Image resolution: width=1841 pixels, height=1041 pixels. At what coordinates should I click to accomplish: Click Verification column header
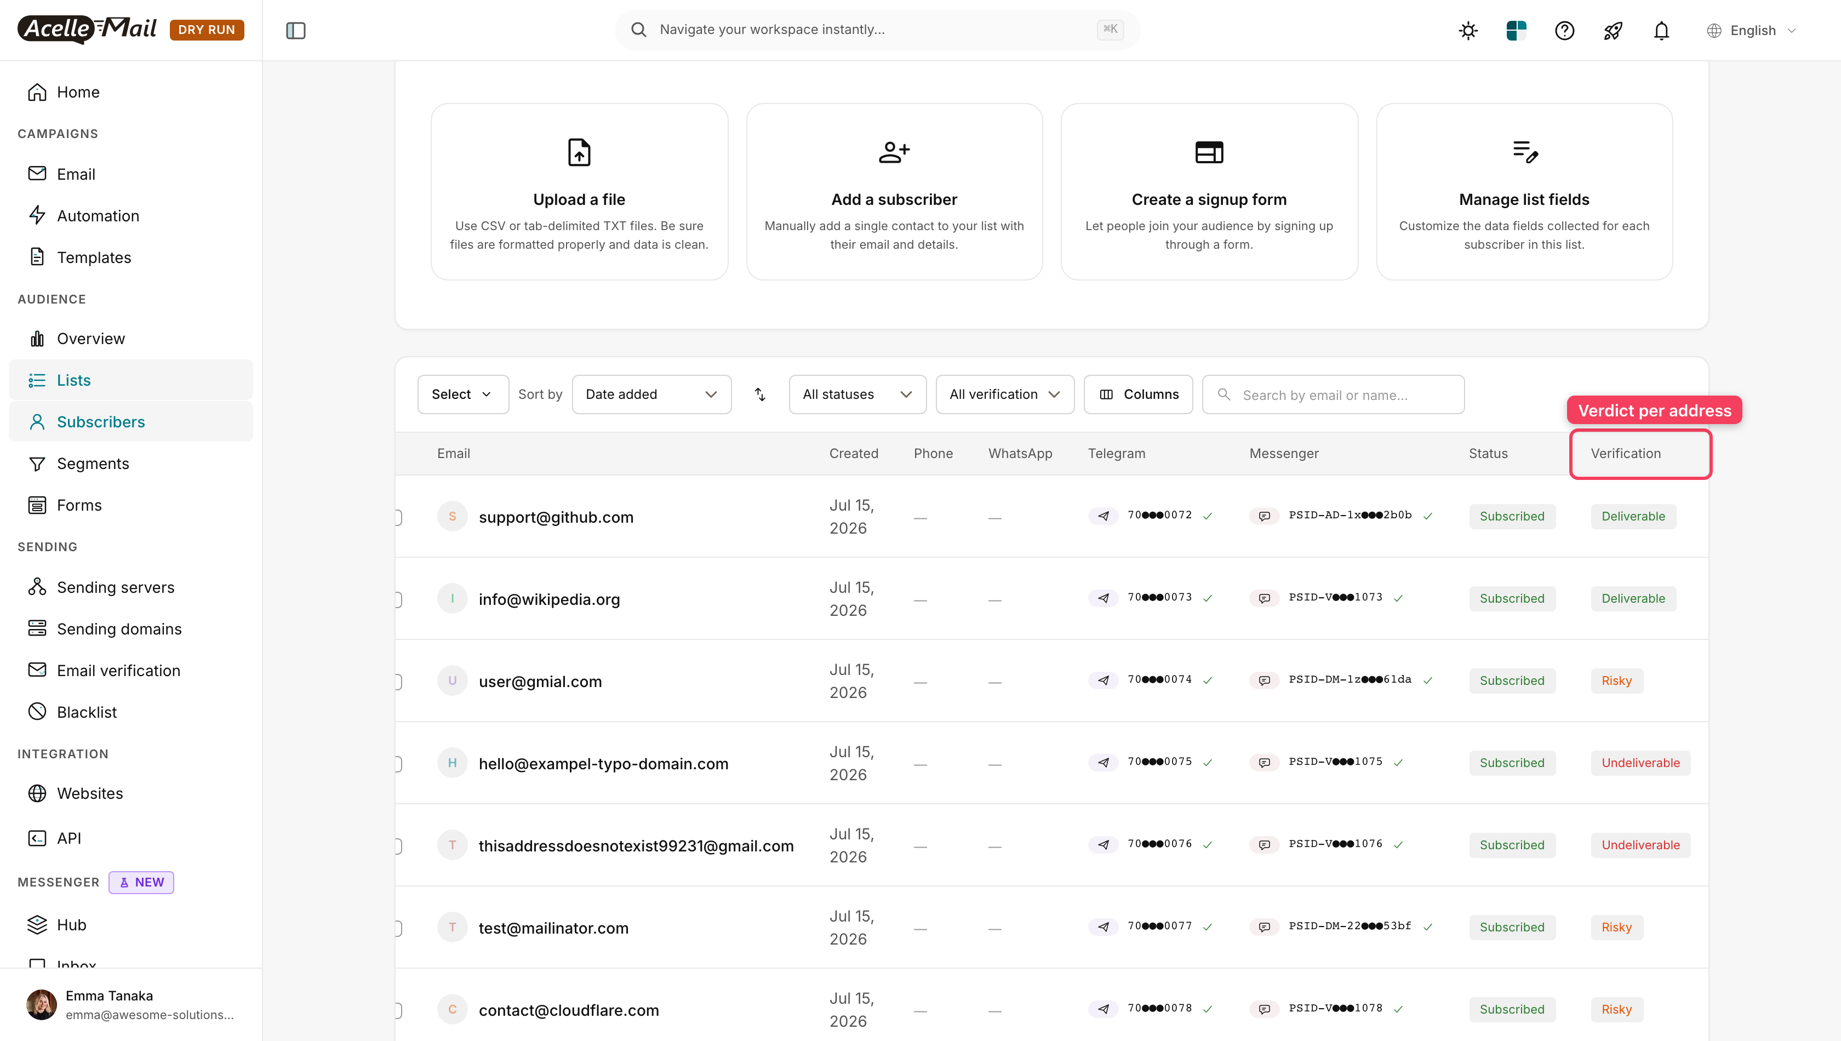(x=1626, y=453)
